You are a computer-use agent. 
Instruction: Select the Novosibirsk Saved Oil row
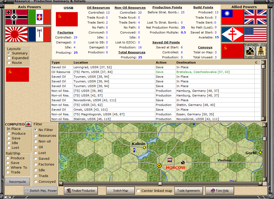click(x=156, y=100)
